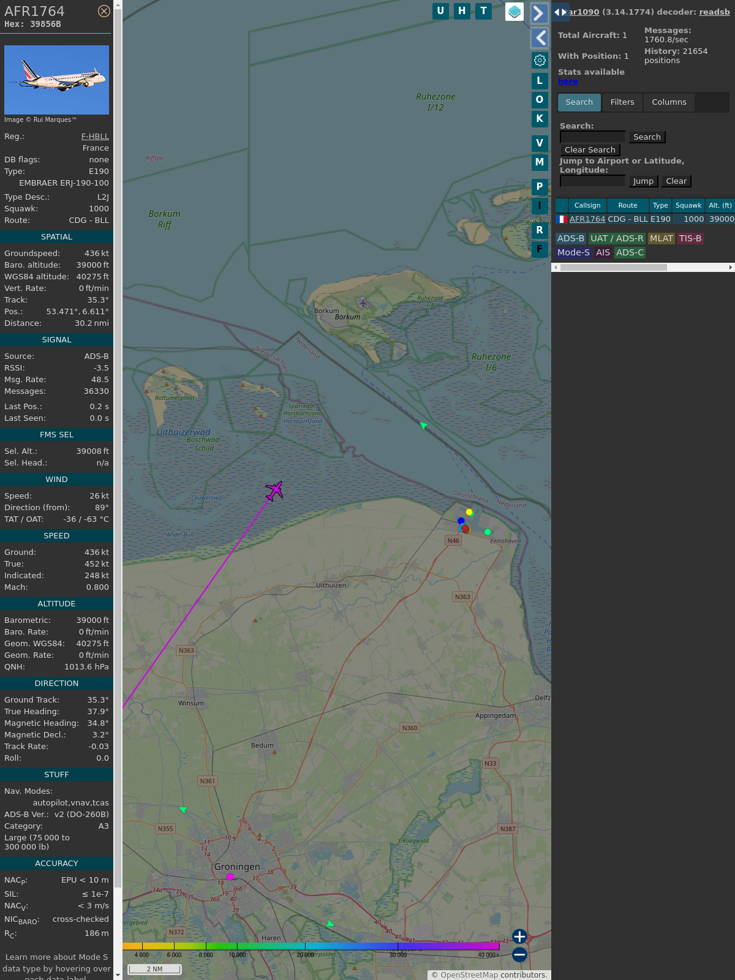Toggle the sidebar width arrows at top

560,12
